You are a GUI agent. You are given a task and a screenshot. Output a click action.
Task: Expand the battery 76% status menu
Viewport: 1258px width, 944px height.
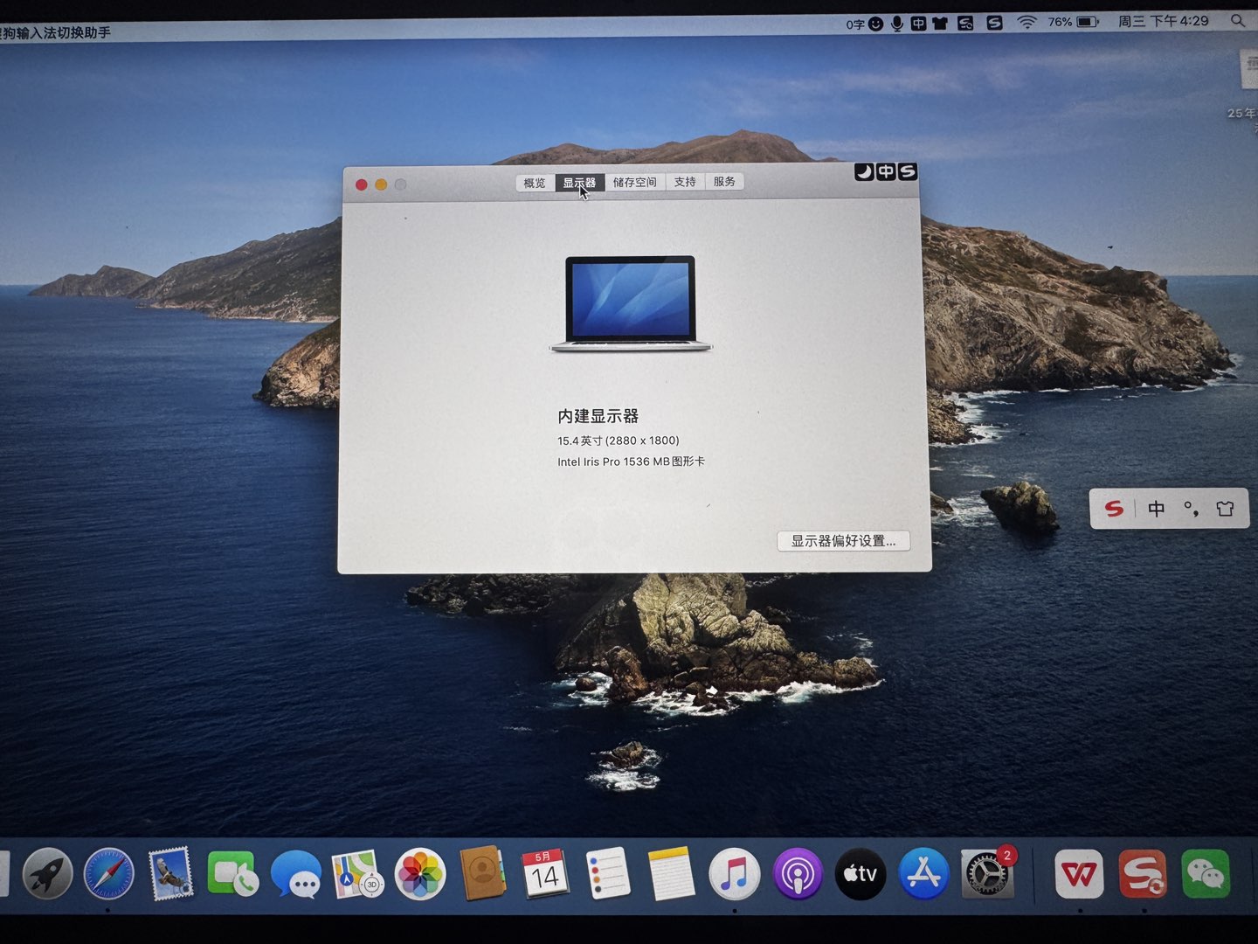(1074, 22)
